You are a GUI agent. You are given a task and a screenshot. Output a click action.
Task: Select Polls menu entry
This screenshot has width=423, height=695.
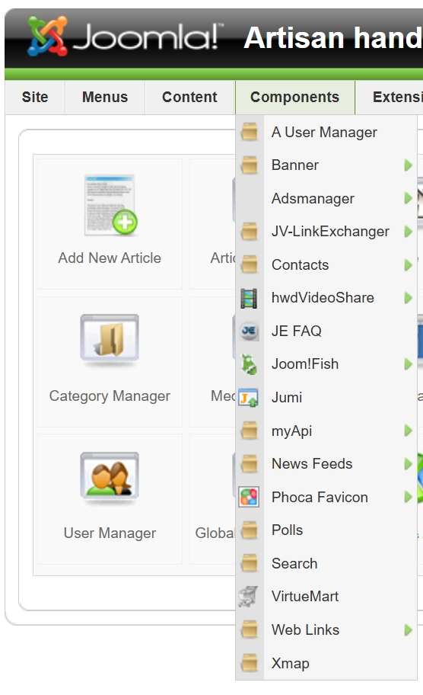pos(326,530)
